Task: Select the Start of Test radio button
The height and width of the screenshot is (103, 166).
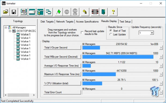Action: click(111, 31)
